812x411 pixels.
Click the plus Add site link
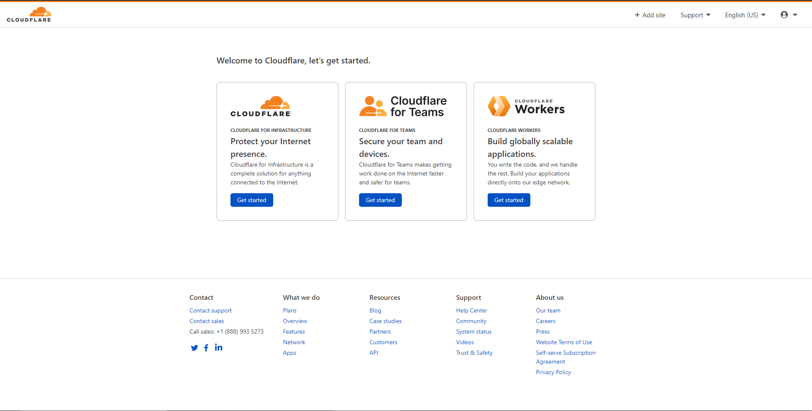click(650, 15)
